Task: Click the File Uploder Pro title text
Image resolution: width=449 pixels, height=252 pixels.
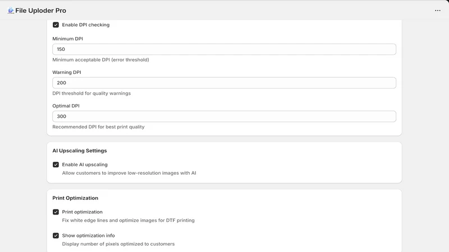Action: tap(40, 11)
